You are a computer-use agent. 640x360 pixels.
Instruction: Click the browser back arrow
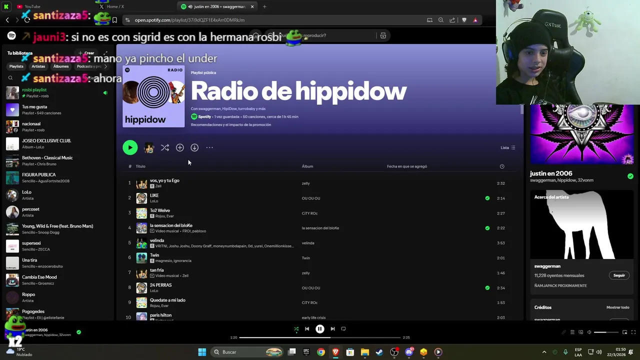pos(7,20)
